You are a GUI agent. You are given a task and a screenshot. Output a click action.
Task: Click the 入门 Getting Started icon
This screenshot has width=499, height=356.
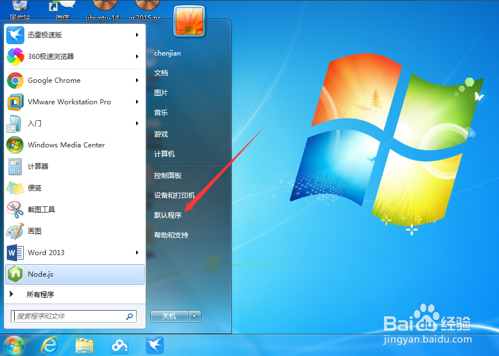[14, 124]
